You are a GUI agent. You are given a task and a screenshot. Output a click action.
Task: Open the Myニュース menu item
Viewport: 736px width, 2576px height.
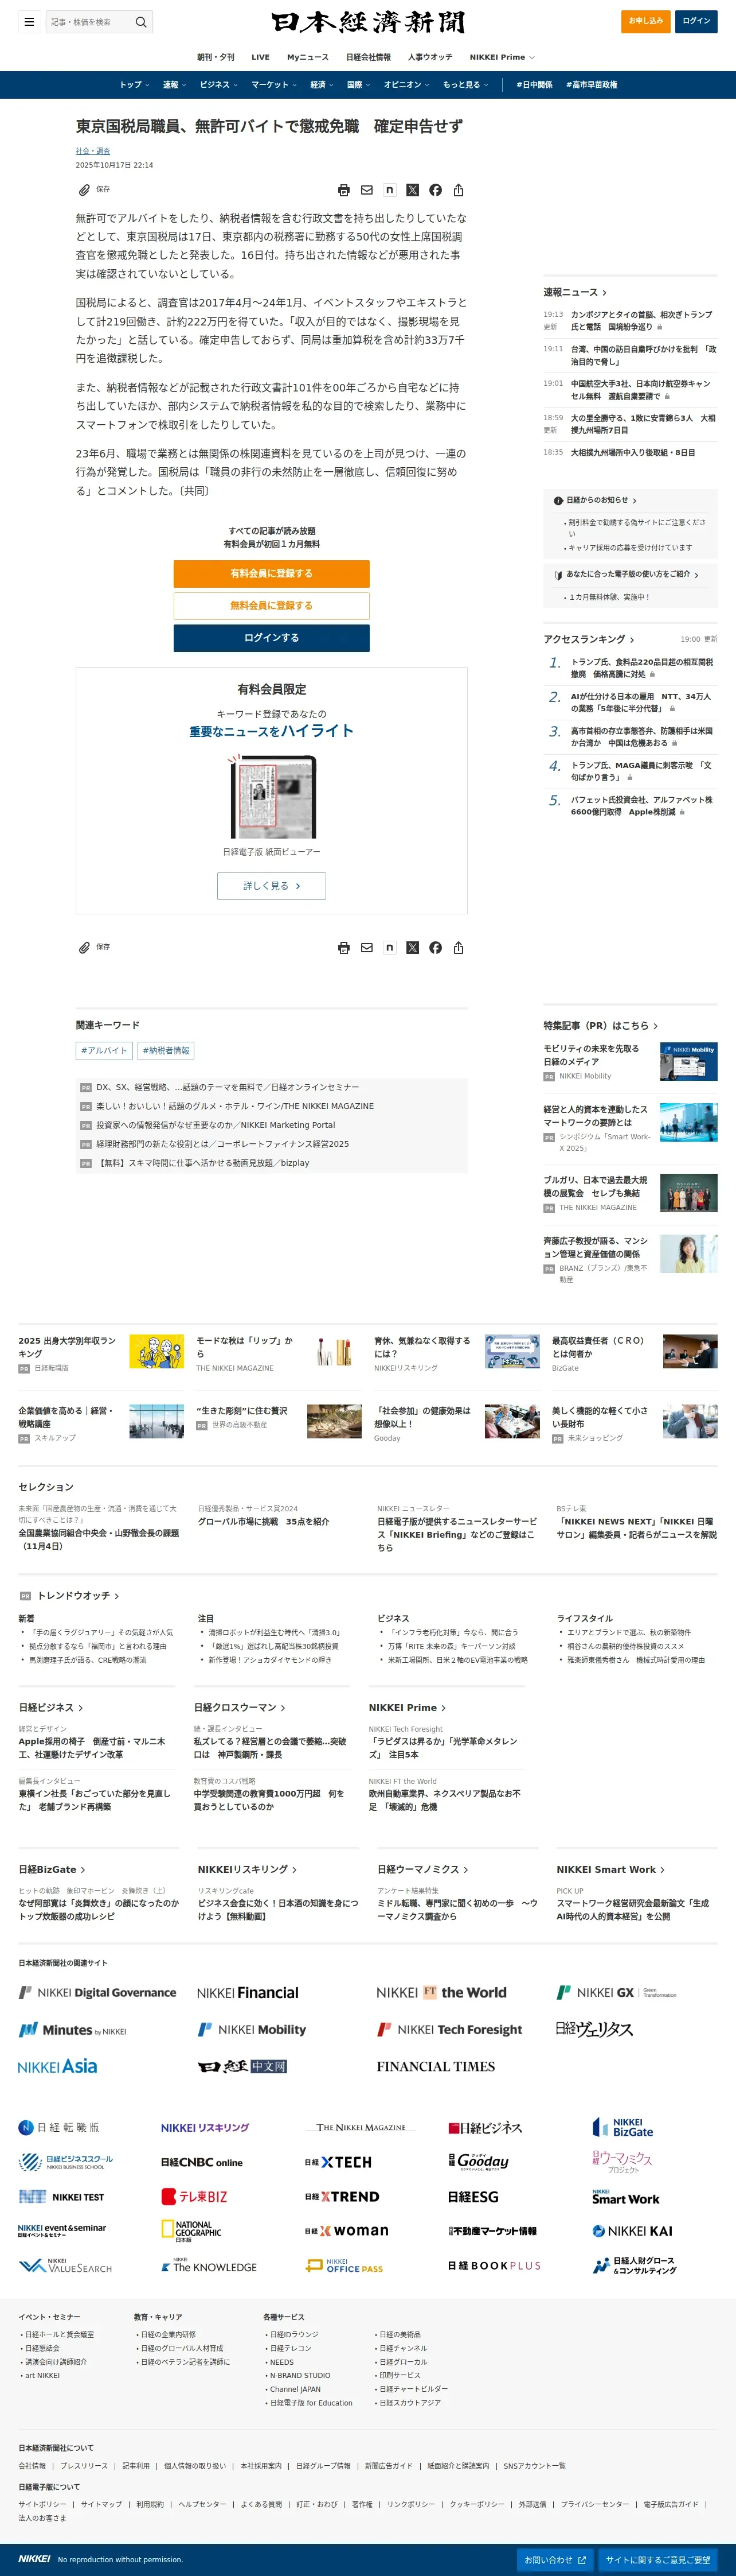[308, 57]
